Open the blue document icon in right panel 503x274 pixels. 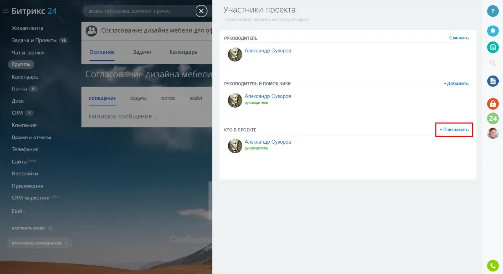(493, 81)
